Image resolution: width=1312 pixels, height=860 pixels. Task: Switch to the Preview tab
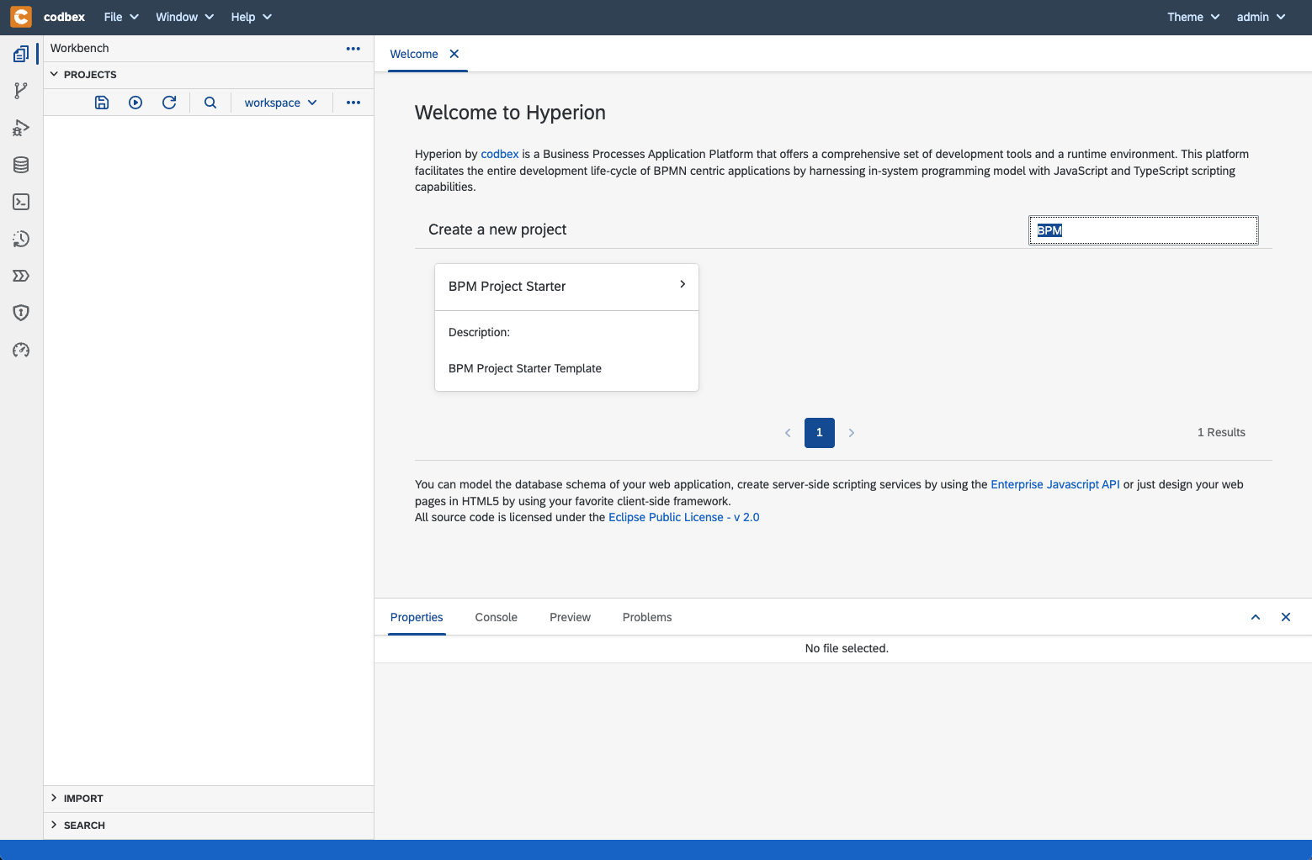click(571, 617)
